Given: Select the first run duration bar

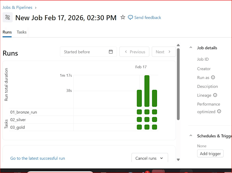Looking at the screenshot, I should [x=139, y=98].
